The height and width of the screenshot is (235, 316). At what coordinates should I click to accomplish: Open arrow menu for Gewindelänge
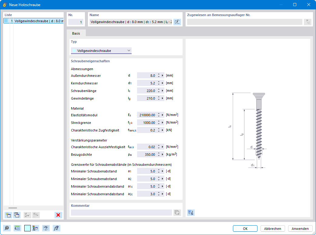pos(163,98)
